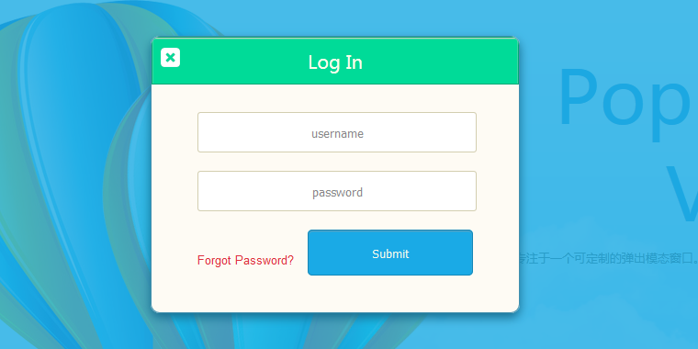Click the hot air balloon background image
The height and width of the screenshot is (349, 698).
click(75, 178)
